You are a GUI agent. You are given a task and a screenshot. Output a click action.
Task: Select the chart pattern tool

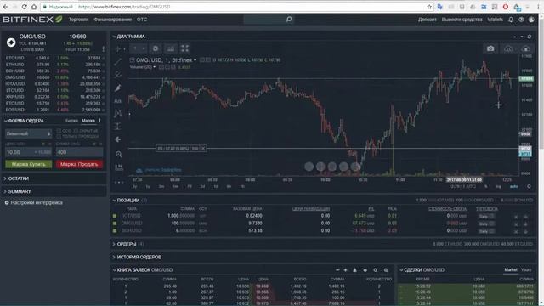[118, 113]
